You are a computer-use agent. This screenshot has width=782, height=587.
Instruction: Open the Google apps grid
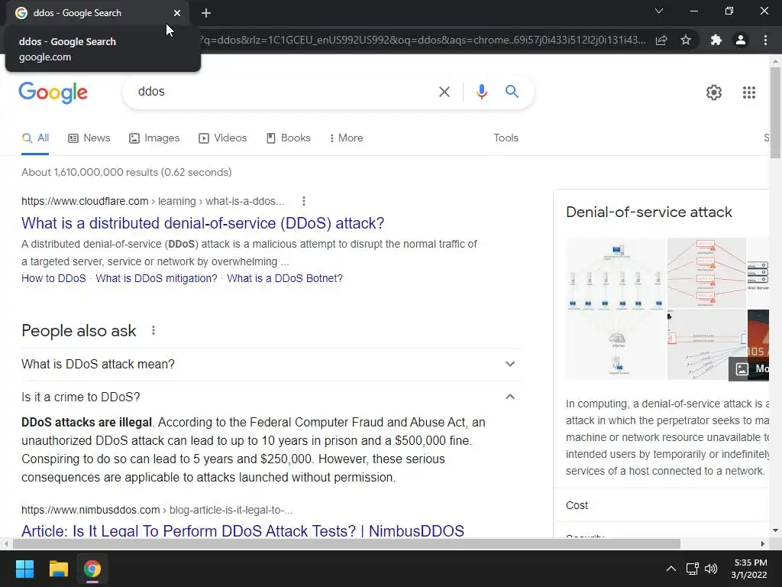pos(748,92)
